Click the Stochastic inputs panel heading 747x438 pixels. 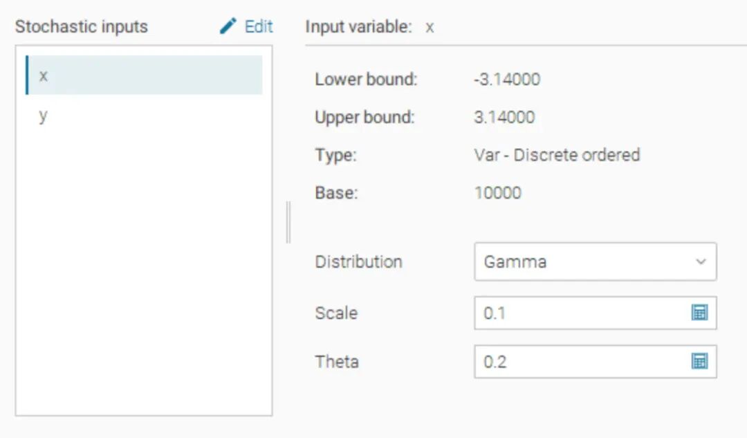81,26
